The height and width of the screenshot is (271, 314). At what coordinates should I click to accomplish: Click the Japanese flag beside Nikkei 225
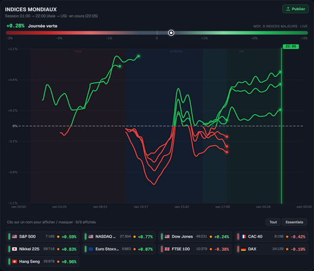click(x=14, y=249)
